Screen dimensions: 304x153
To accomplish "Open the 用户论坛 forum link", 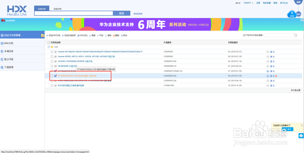I will pyautogui.click(x=284, y=3).
